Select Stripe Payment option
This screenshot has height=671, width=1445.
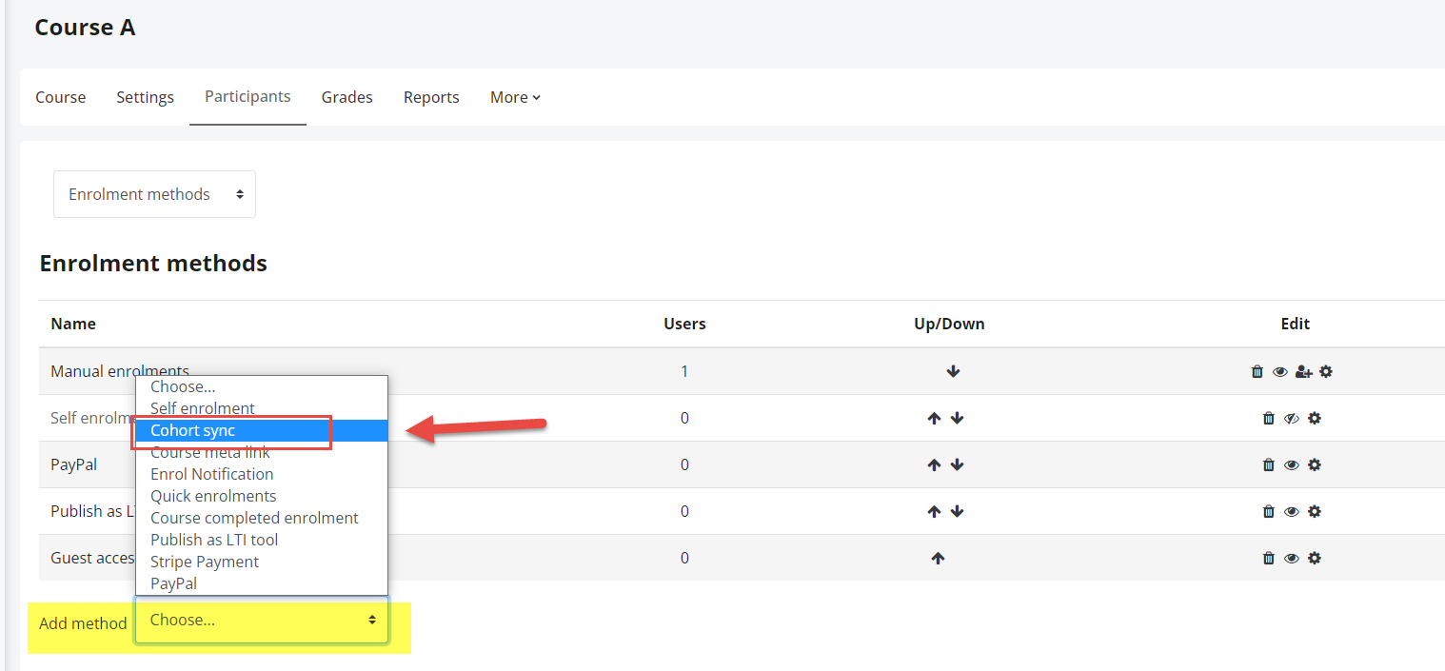[x=262, y=562]
